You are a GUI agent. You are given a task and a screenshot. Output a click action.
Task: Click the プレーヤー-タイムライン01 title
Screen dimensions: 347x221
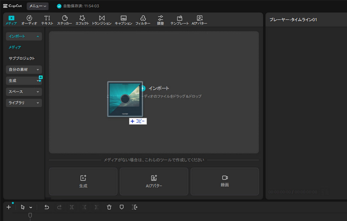pyautogui.click(x=293, y=20)
